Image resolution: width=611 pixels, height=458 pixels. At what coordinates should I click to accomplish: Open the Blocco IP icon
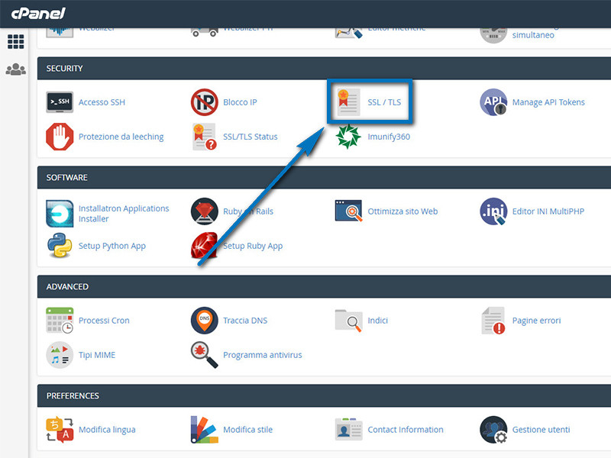[x=204, y=102]
